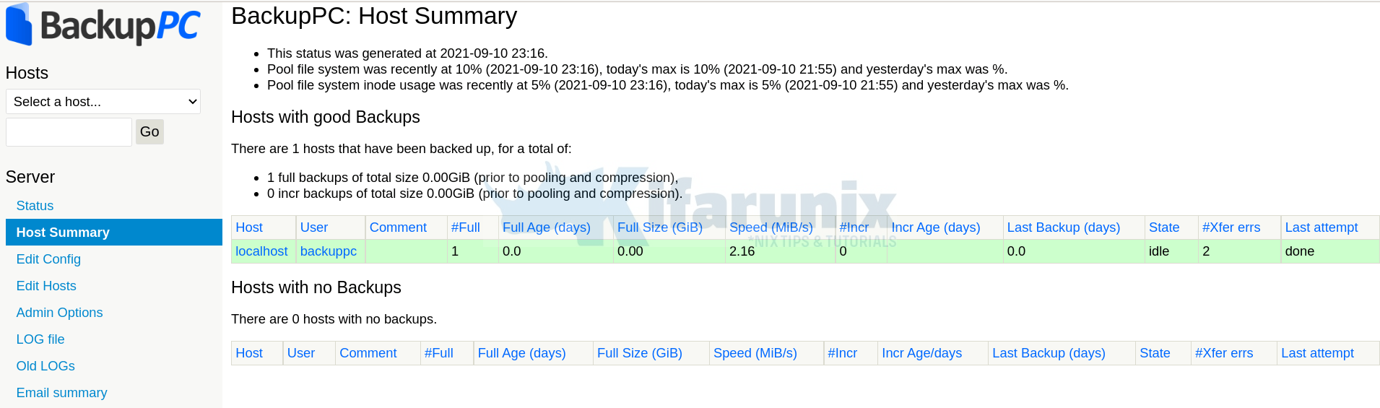Screen dimensions: 1380x408
Task: Click the BackupPC logo
Action: (x=103, y=25)
